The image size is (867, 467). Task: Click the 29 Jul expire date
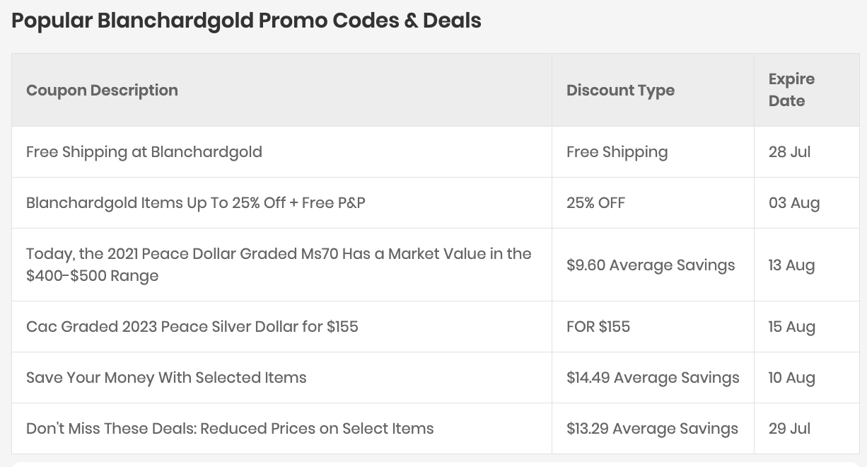[x=789, y=429]
